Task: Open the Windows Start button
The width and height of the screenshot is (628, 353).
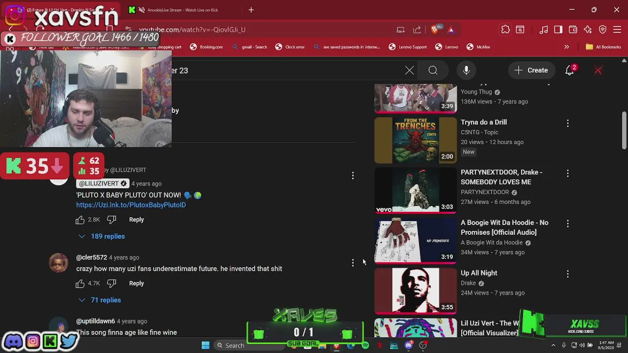Action: click(x=206, y=345)
